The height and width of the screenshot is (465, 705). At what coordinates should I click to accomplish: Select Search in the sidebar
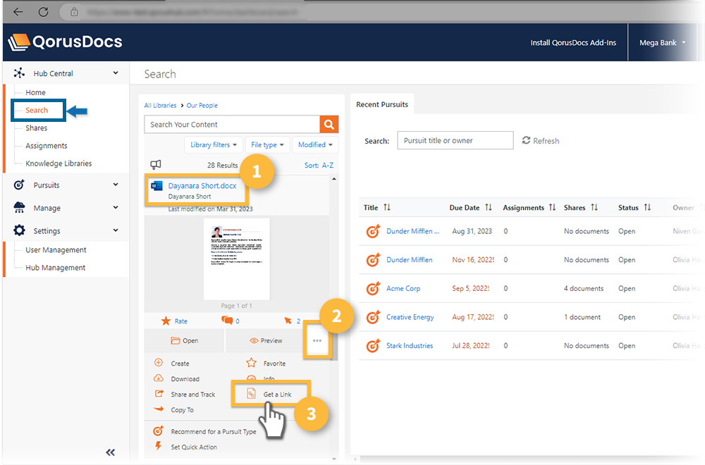(x=37, y=110)
